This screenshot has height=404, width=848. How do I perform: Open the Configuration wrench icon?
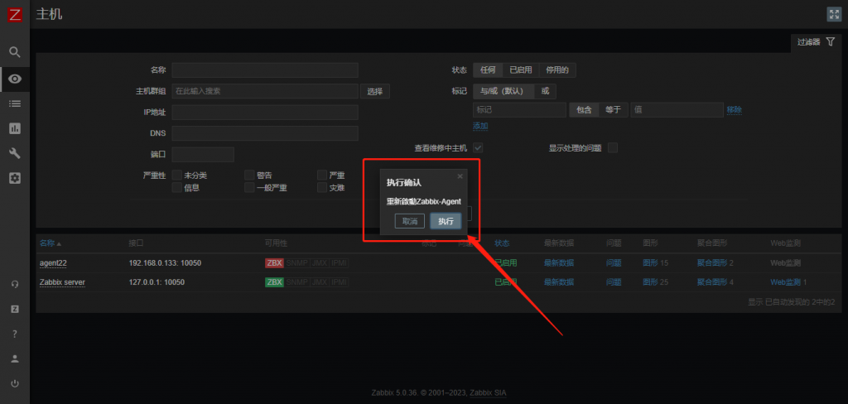15,154
